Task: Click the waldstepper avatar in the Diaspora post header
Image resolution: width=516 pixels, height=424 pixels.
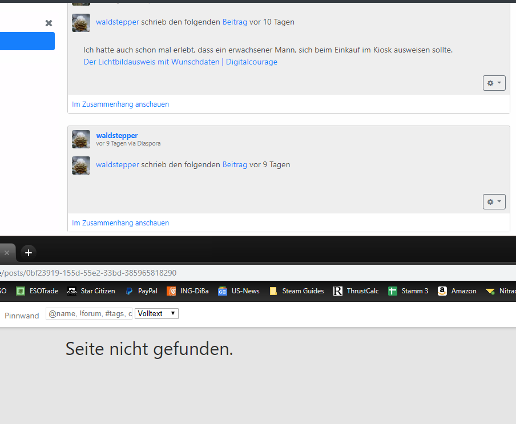Action: [81, 139]
